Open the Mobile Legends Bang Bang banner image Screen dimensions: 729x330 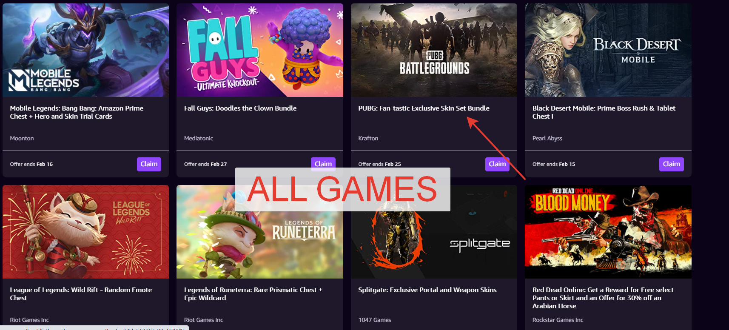point(85,50)
